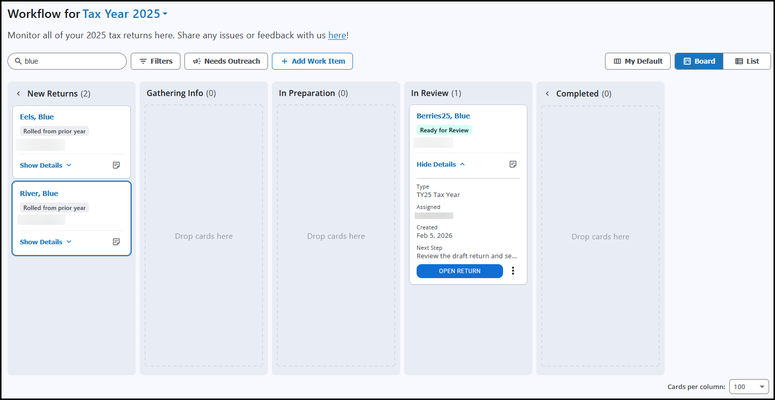Collapse Hide Details on Berries25 card
775x400 pixels.
pos(441,164)
